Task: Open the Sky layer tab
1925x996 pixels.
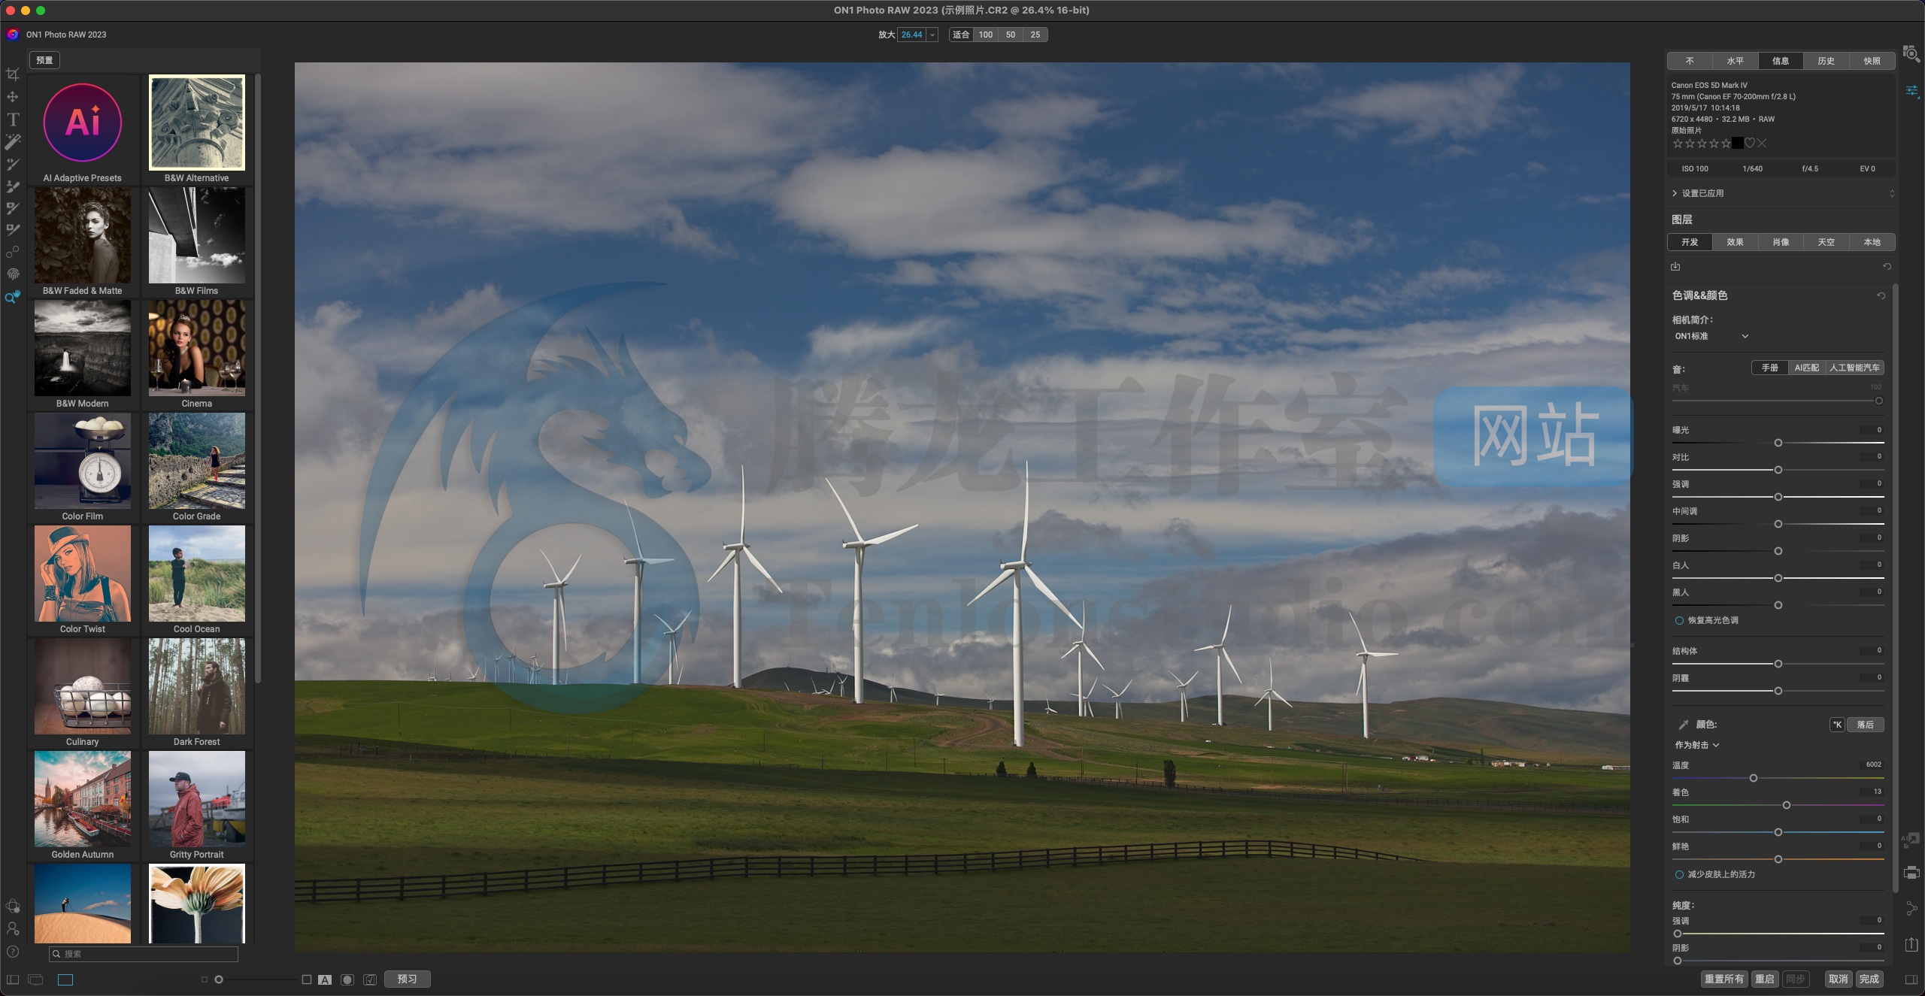Action: [1826, 242]
